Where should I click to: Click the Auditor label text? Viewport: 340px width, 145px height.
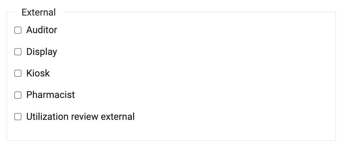(42, 30)
